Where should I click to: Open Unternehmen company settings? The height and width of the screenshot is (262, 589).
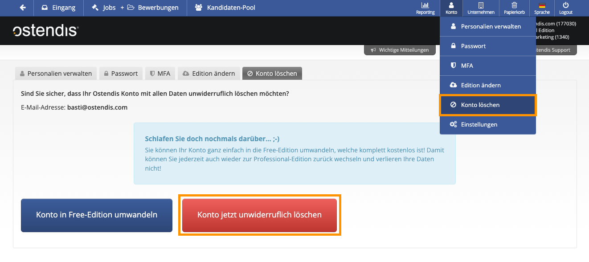481,8
